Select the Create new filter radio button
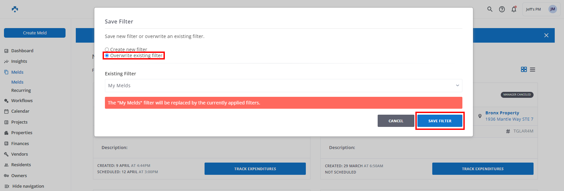Screen dimensions: 564x191 (x=107, y=50)
